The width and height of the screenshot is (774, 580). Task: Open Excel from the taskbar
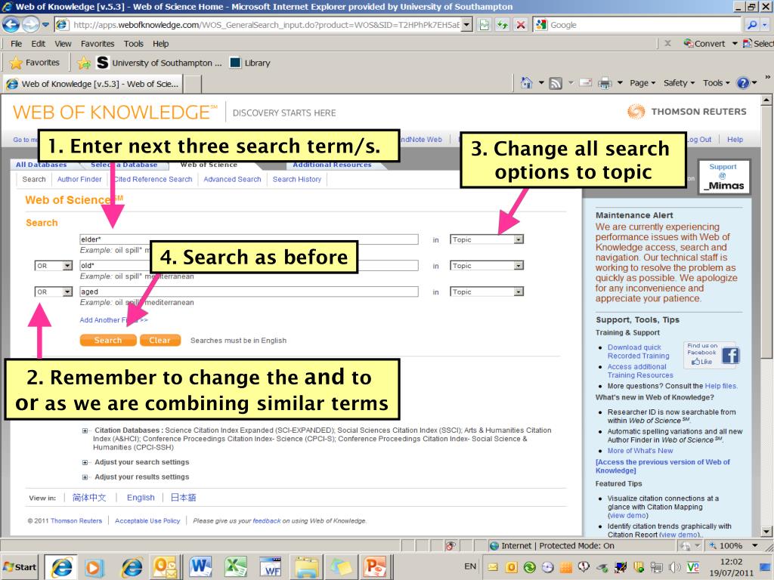pyautogui.click(x=236, y=566)
